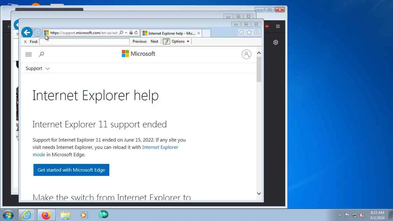Refresh the page with the reload icon
The image size is (393, 221).
(x=136, y=33)
